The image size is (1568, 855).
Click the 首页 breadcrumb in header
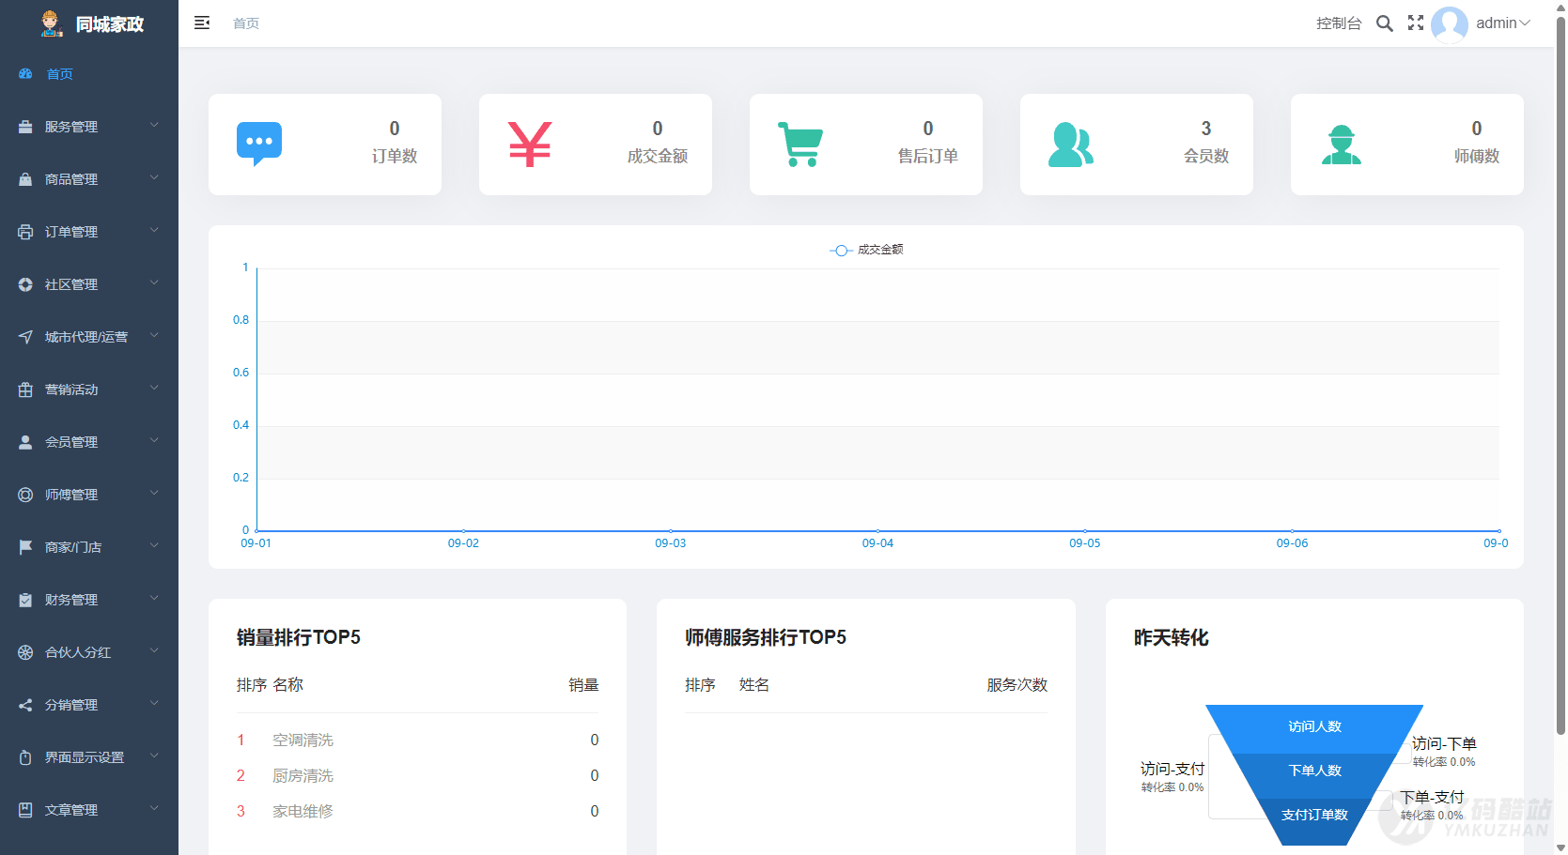[x=246, y=23]
